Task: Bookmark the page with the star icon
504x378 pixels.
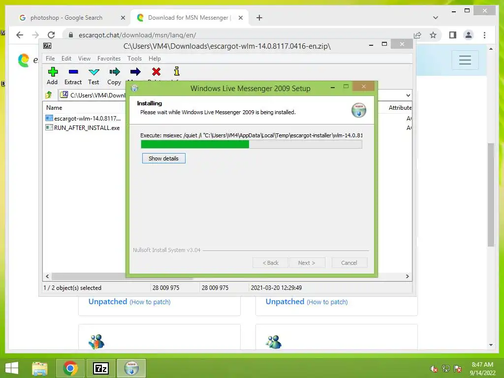Action: tap(433, 35)
